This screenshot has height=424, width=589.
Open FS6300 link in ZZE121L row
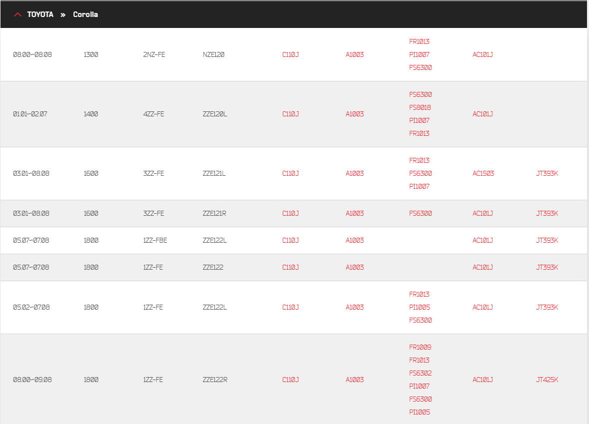click(420, 173)
